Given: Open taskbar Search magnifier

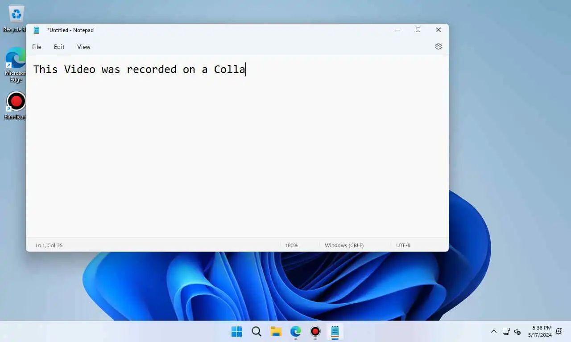Looking at the screenshot, I should (257, 331).
